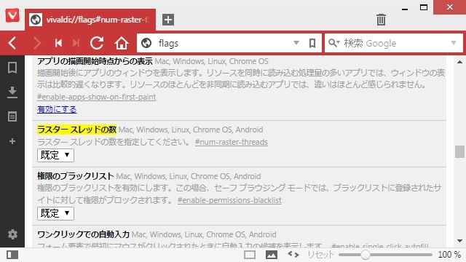466x262 pixels.
Task: Open the closed tabs trash can
Action: 381,20
